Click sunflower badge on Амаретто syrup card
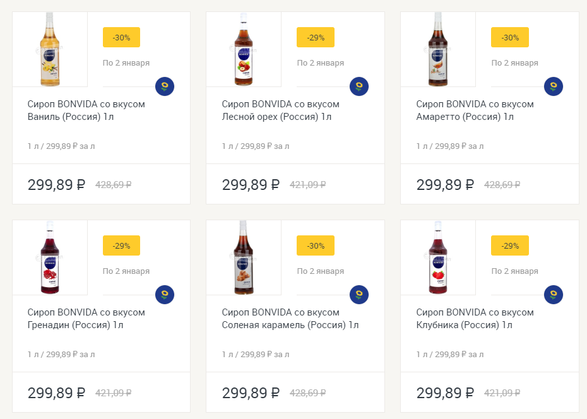 554,86
